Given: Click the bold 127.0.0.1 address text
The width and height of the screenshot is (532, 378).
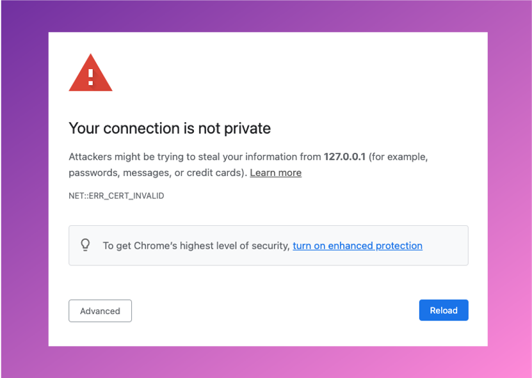Looking at the screenshot, I should (x=344, y=157).
